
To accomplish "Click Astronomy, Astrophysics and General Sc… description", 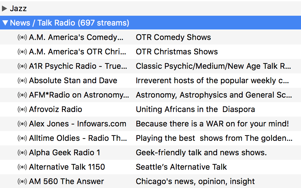I will point(214,95).
